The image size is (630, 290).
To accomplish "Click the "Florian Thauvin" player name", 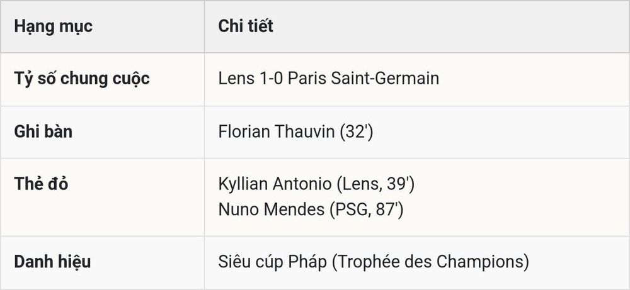I will 277,131.
